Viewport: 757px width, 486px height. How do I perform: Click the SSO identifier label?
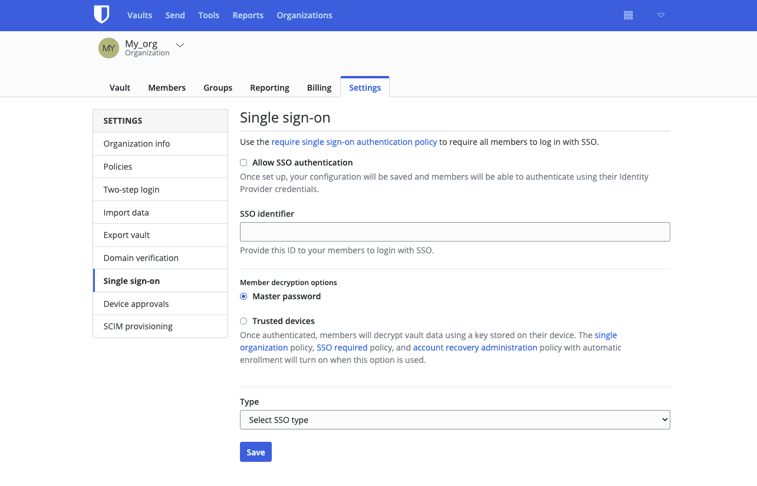267,214
